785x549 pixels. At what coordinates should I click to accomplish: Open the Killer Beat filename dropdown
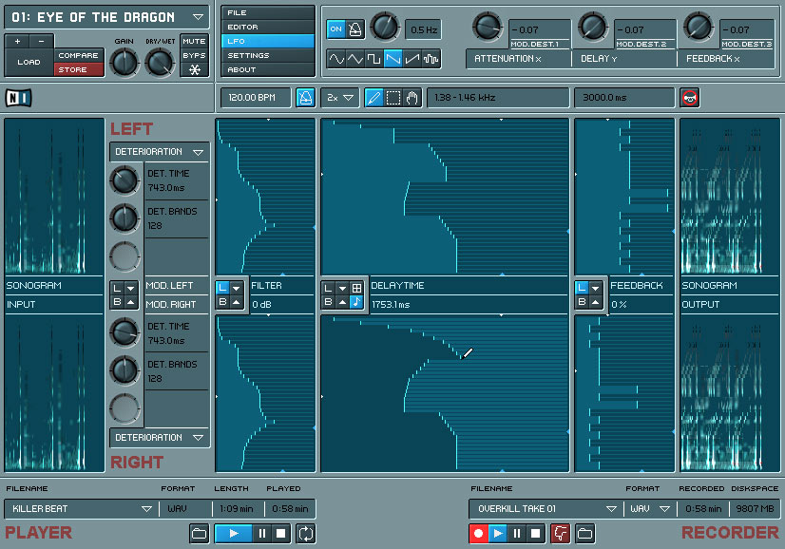(x=81, y=509)
